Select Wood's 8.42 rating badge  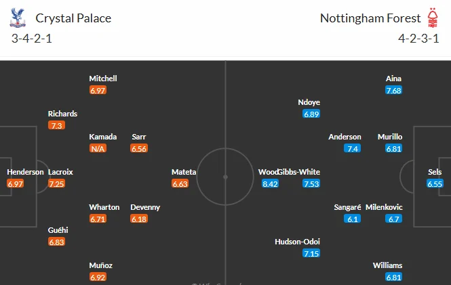(x=270, y=183)
